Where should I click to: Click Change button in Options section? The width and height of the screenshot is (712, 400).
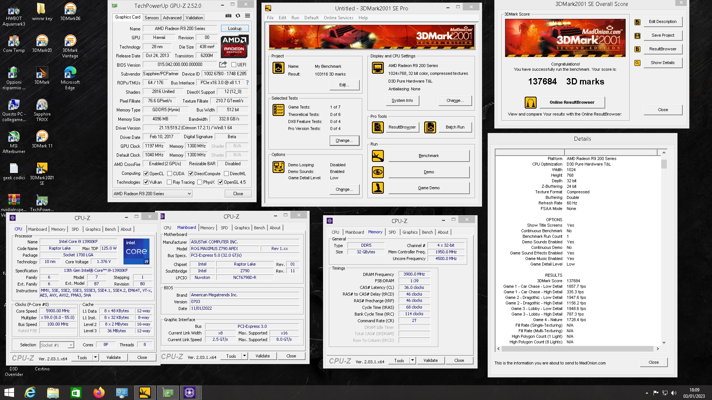click(344, 190)
